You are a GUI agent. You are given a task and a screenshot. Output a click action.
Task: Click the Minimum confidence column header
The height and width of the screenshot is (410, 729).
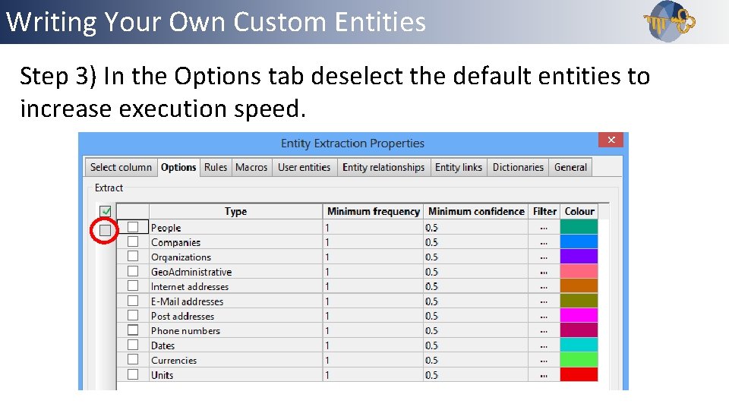pyautogui.click(x=476, y=212)
